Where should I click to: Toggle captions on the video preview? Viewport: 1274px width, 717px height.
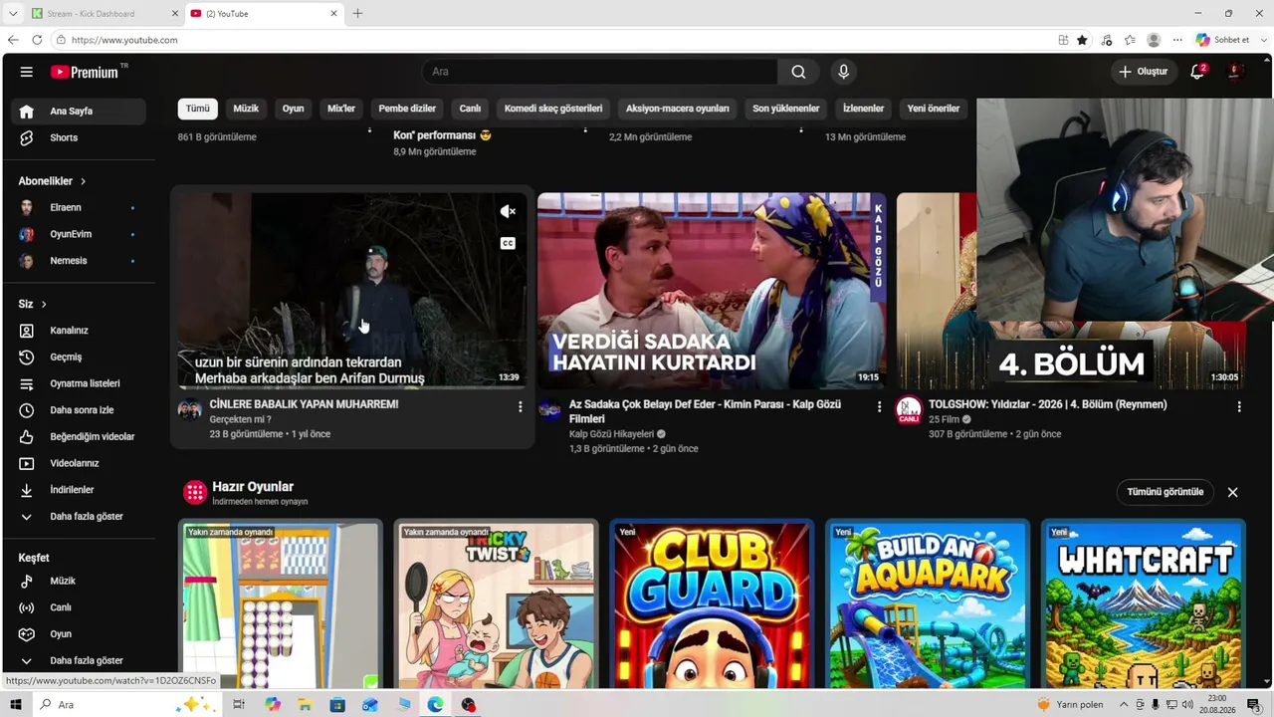[508, 243]
